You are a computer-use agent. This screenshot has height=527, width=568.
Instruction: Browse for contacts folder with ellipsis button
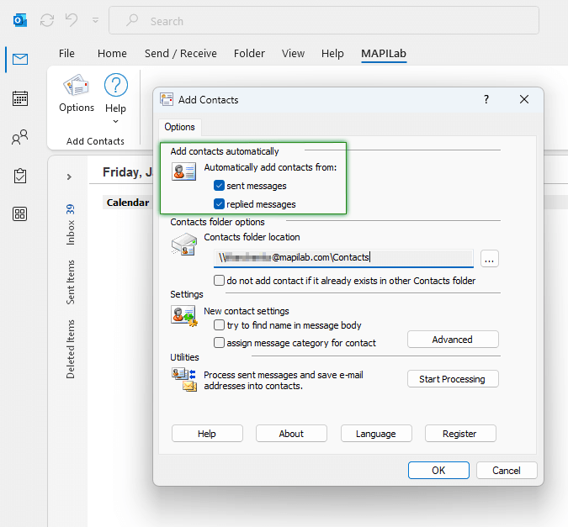pos(490,259)
